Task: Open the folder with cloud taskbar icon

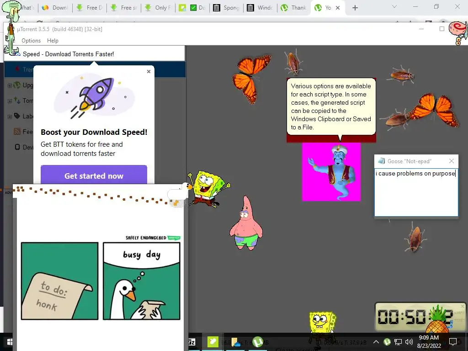Action: click(235, 342)
